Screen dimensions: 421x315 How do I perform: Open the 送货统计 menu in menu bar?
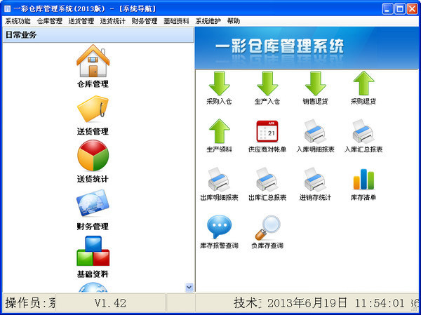click(x=113, y=21)
